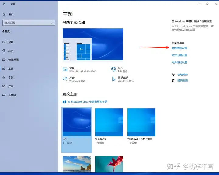This screenshot has width=219, height=175.
Task: Click 提供反馈 link text
Action: (182, 80)
